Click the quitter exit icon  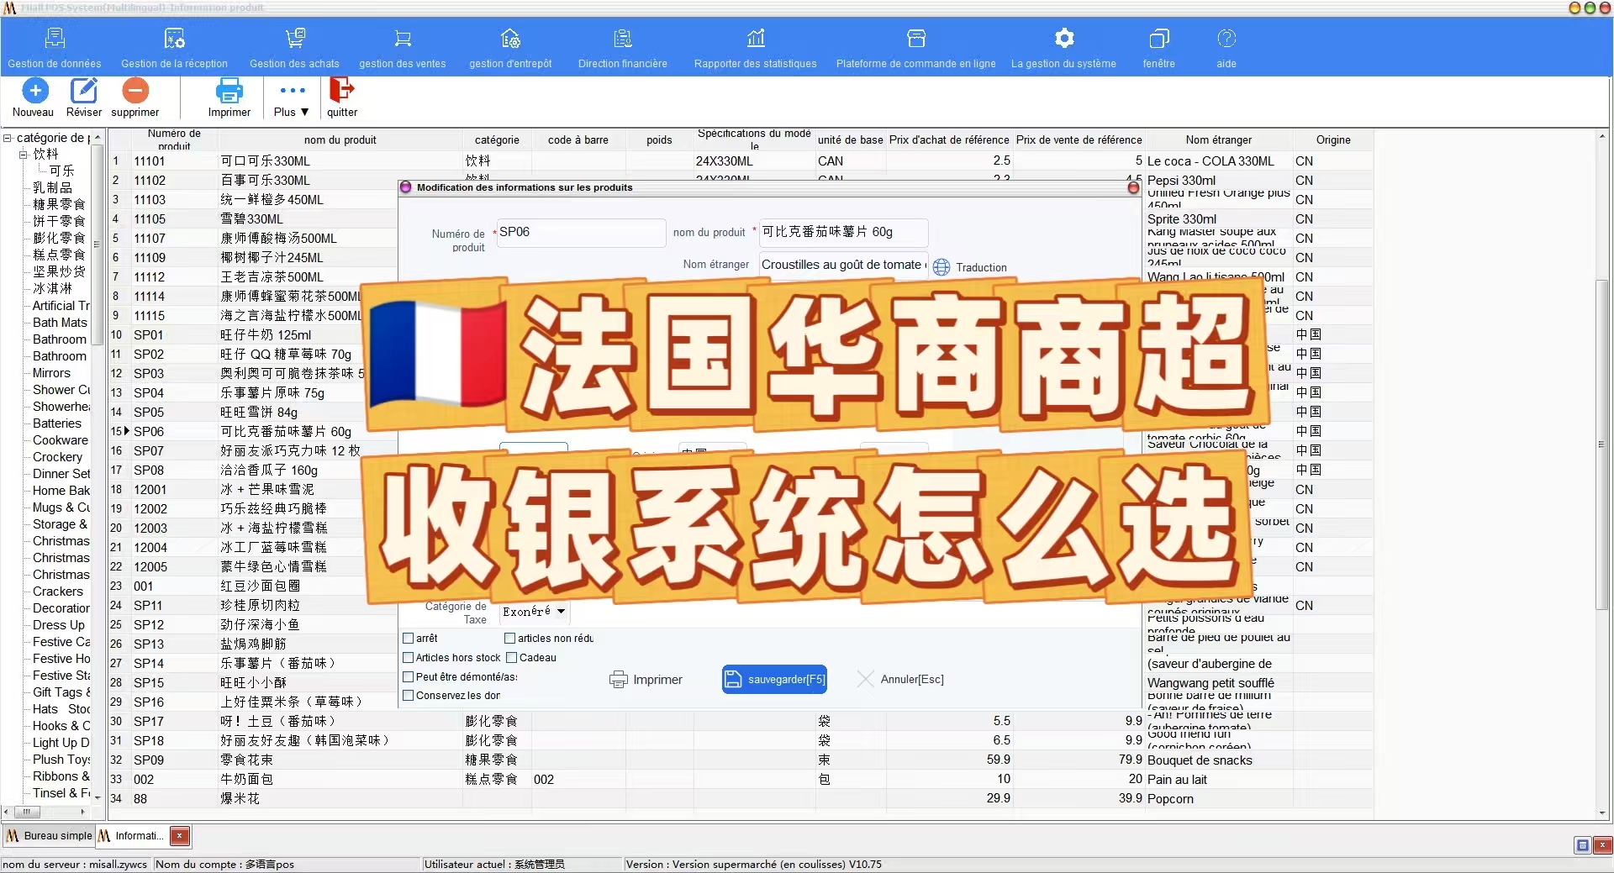pyautogui.click(x=341, y=89)
